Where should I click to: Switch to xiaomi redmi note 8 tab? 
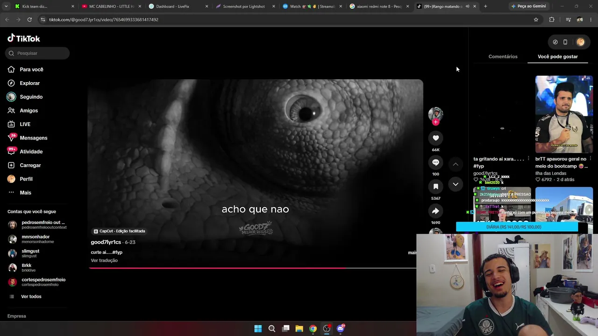[378, 7]
